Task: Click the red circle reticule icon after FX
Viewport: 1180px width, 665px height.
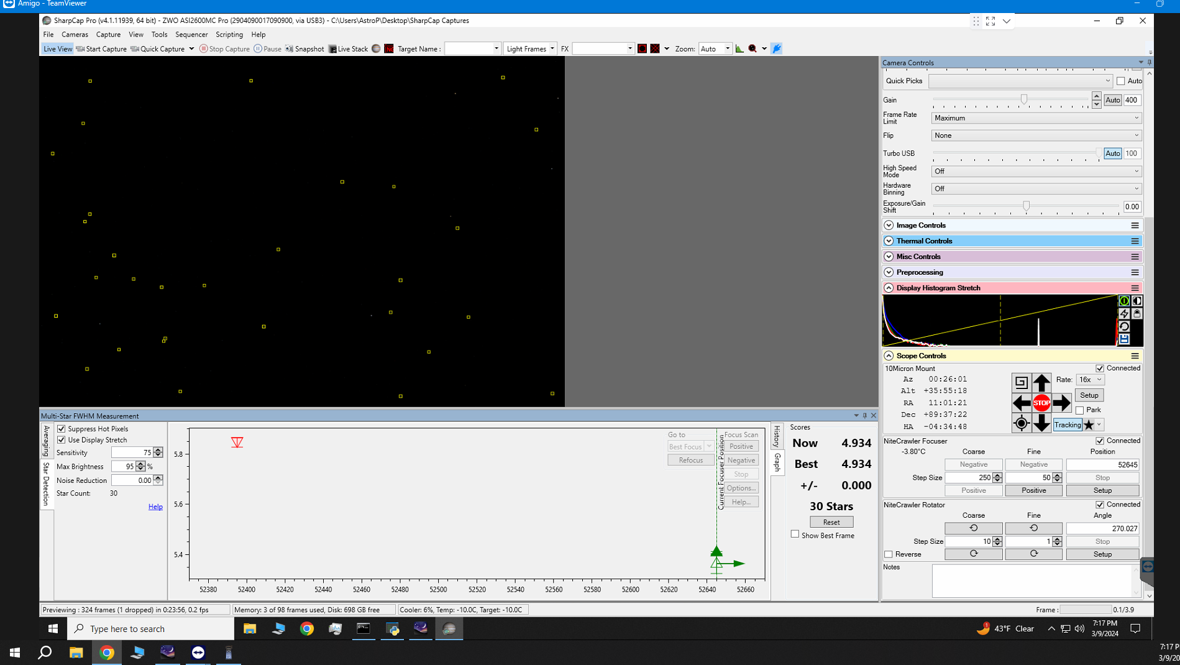Action: tap(643, 48)
